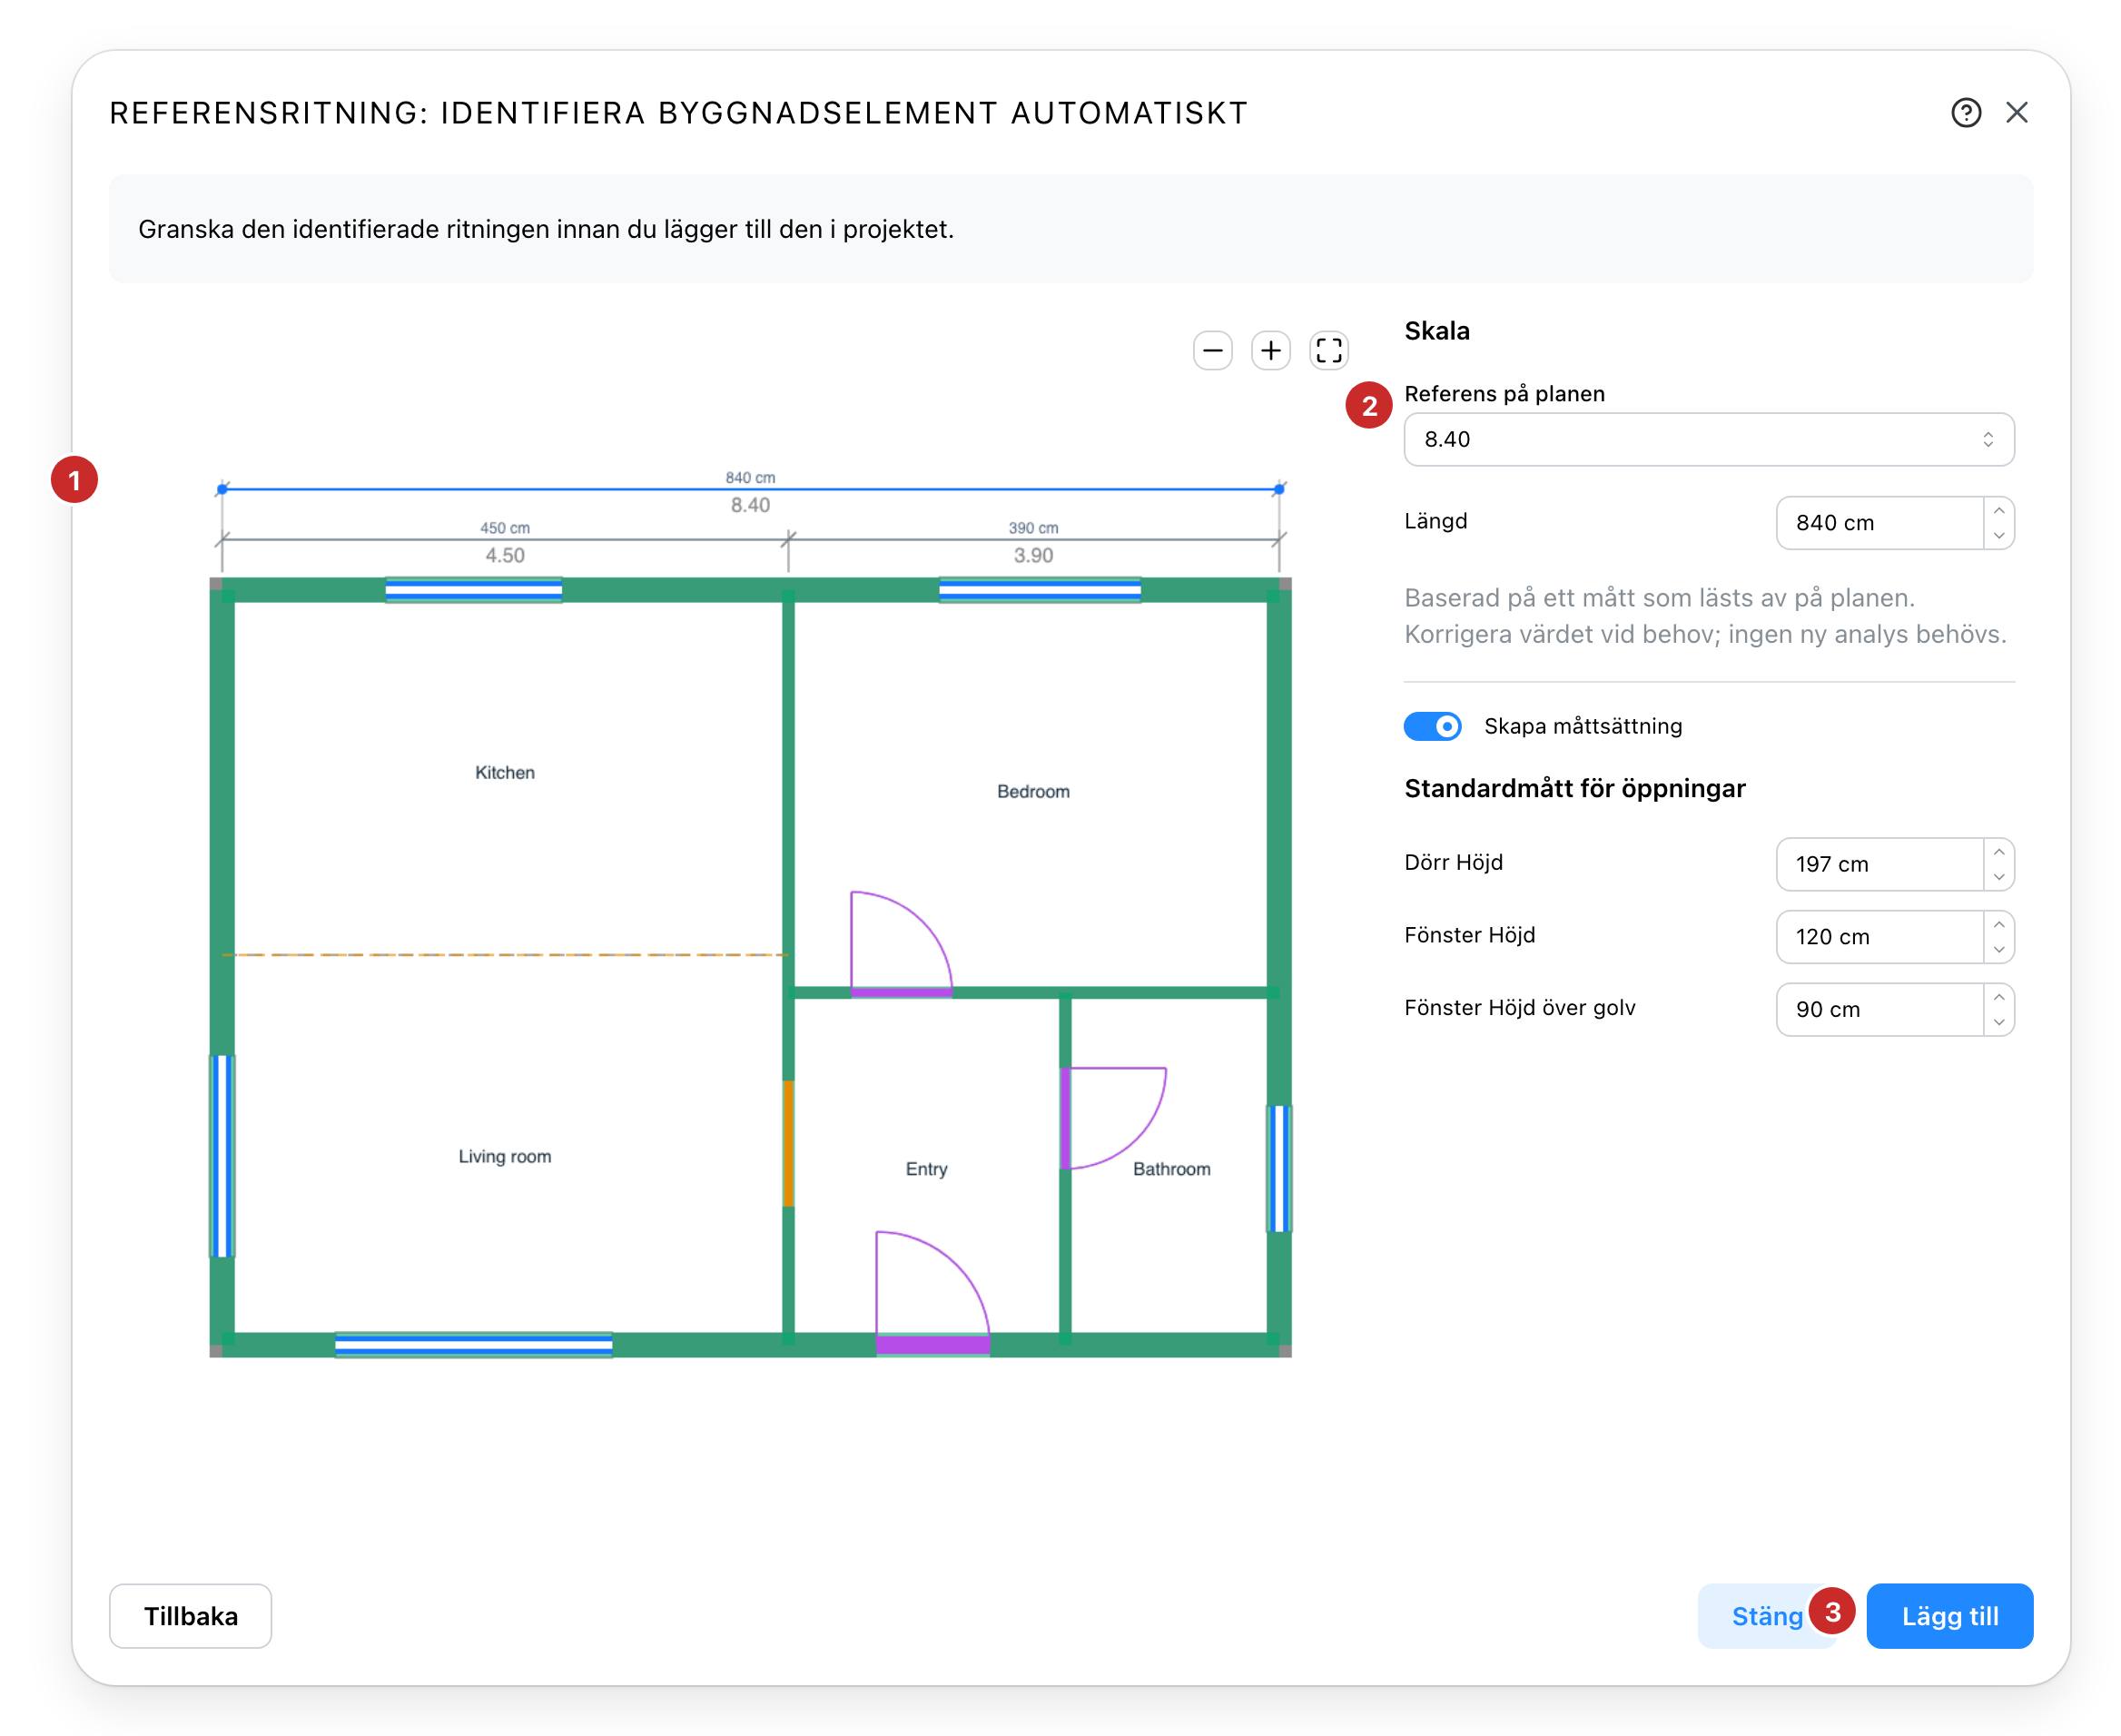
Task: Click the 8.40 reference dimension on the plan
Action: pos(750,505)
